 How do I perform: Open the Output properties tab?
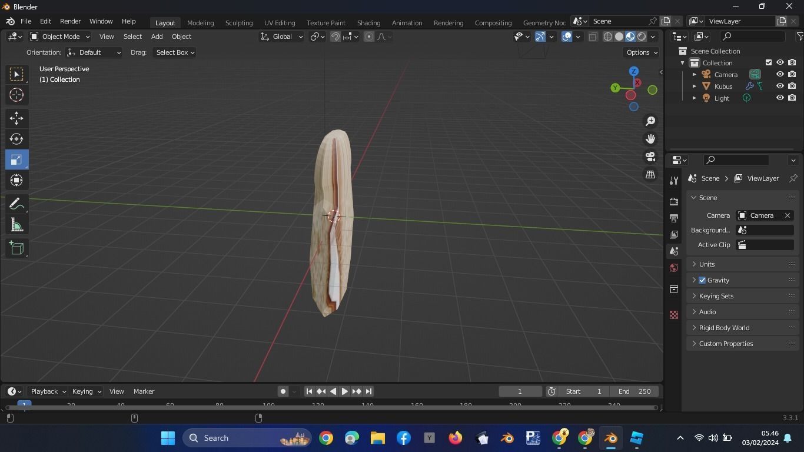tap(674, 218)
